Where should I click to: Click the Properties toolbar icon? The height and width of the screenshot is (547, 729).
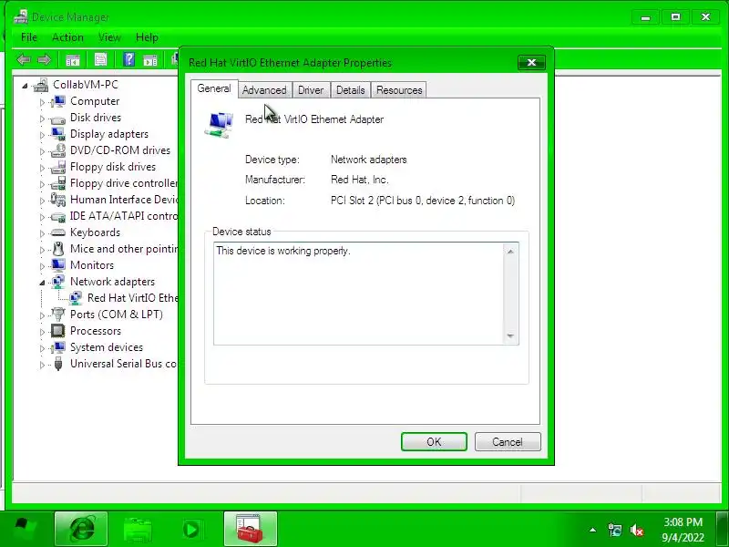click(x=100, y=59)
